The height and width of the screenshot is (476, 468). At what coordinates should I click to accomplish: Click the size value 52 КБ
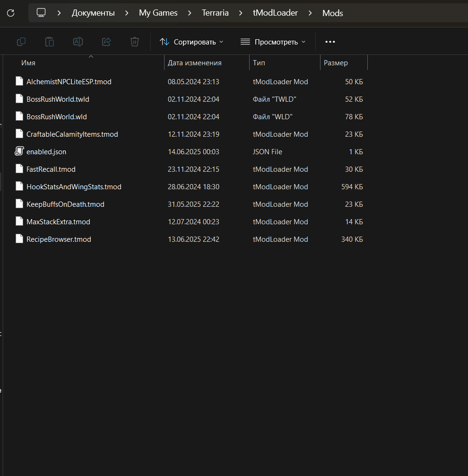click(354, 99)
